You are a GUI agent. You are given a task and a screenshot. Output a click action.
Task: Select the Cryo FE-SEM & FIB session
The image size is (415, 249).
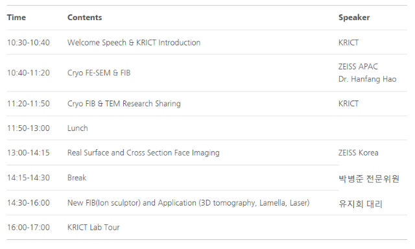click(99, 73)
